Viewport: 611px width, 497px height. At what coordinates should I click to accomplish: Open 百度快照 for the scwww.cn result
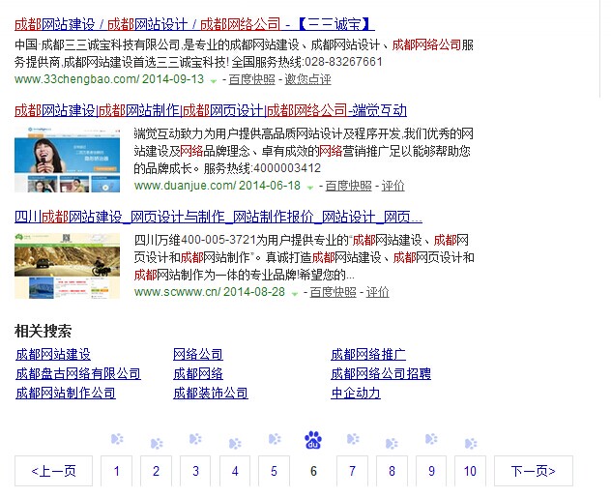[x=333, y=292]
